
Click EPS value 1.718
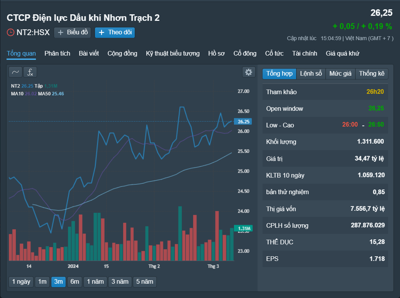tap(377, 259)
